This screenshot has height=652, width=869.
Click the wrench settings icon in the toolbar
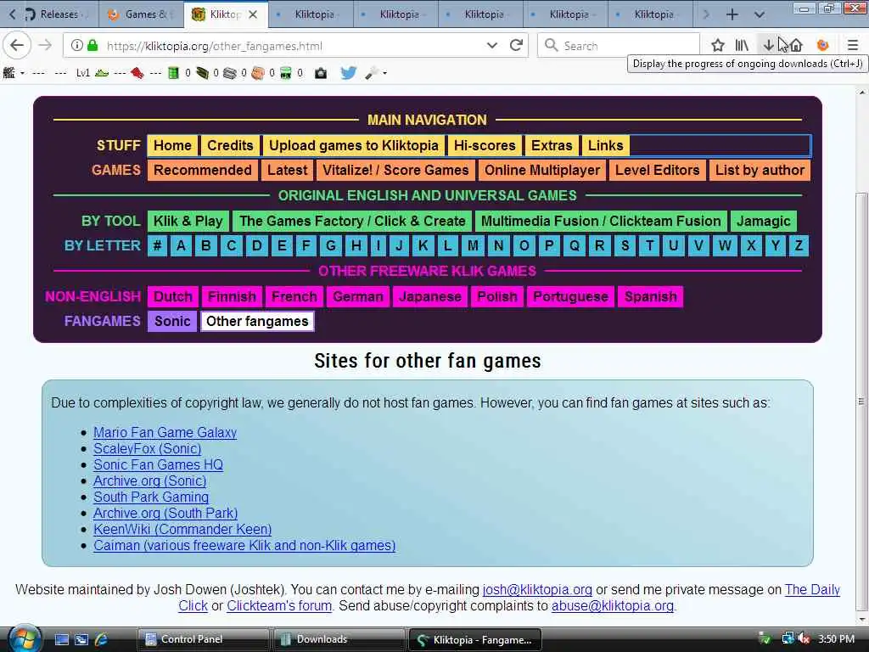coord(372,73)
